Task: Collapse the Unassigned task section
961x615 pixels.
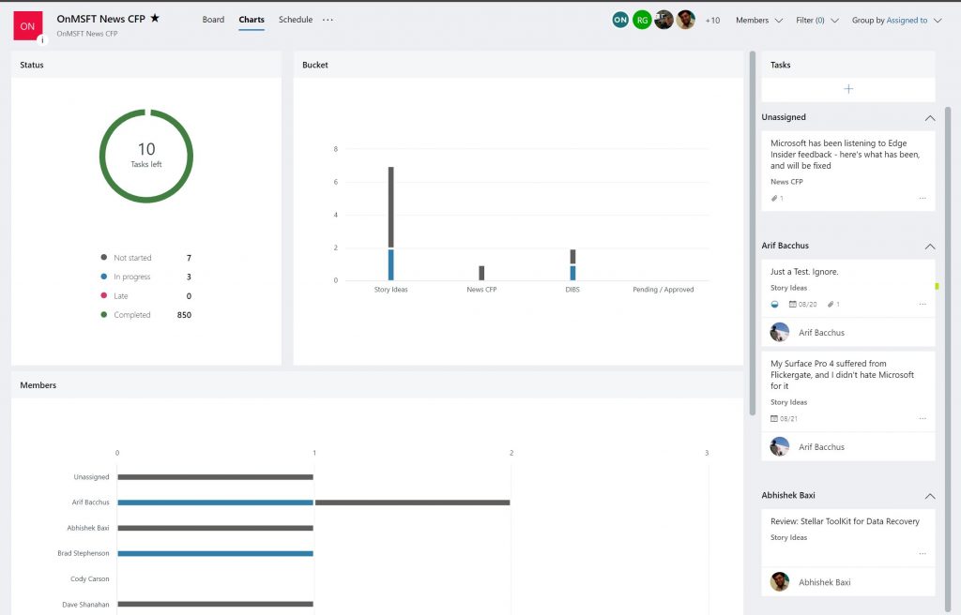Action: [929, 117]
